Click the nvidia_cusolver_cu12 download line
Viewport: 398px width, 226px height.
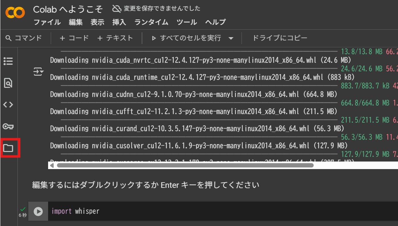coord(199,146)
